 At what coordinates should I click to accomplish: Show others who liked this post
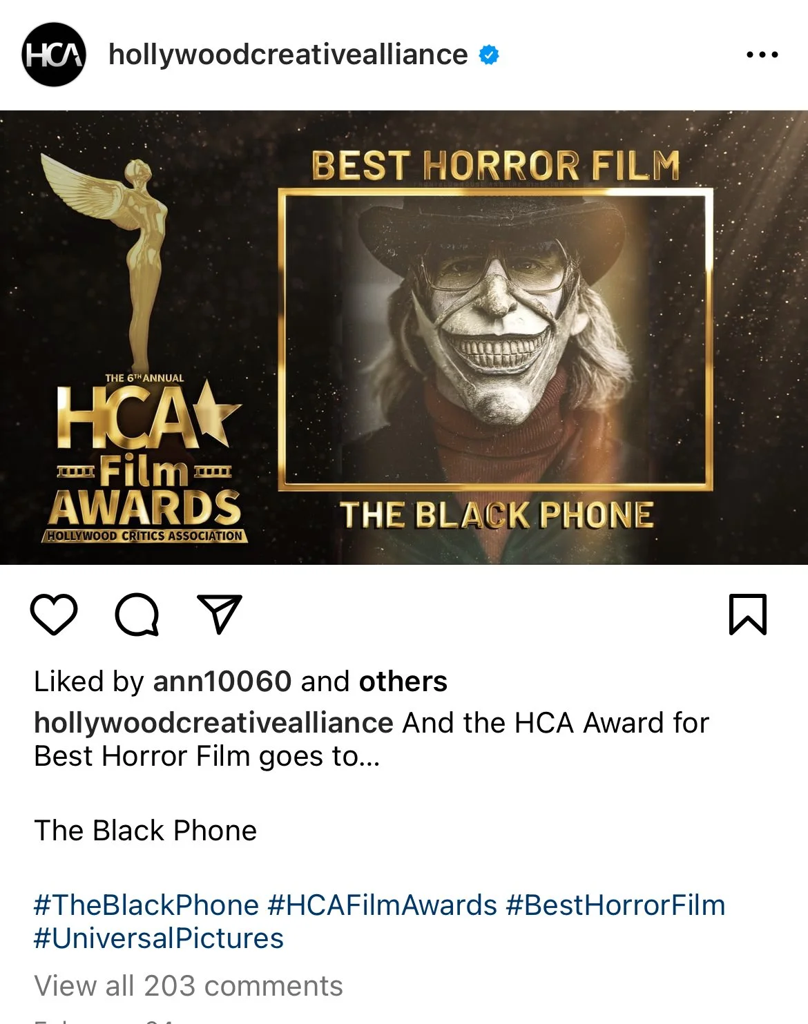[403, 682]
